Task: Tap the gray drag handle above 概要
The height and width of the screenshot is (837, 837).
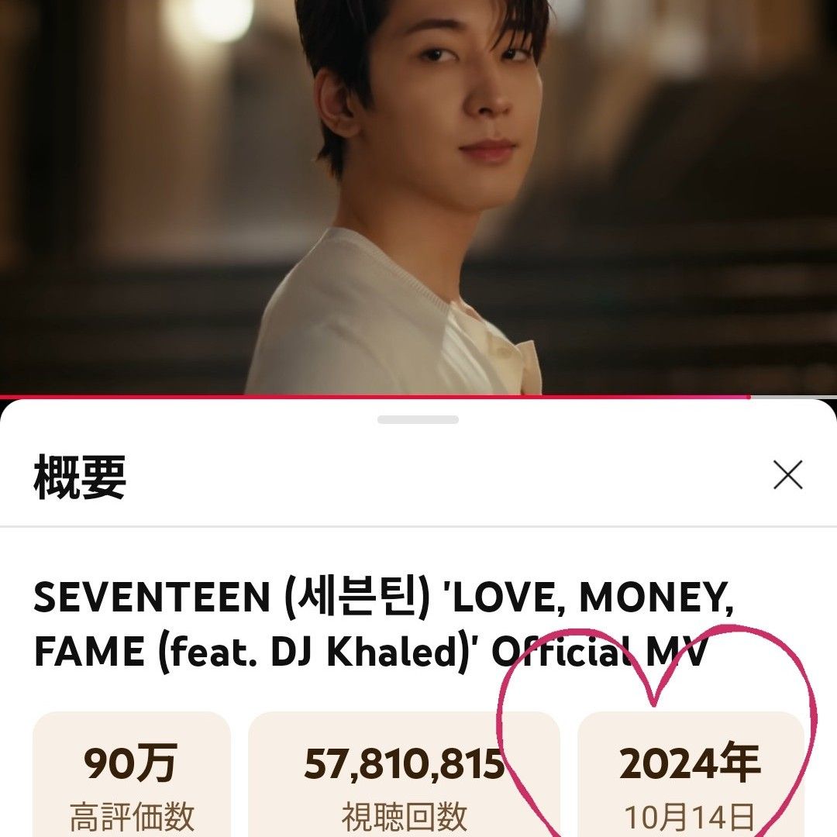Action: (418, 419)
